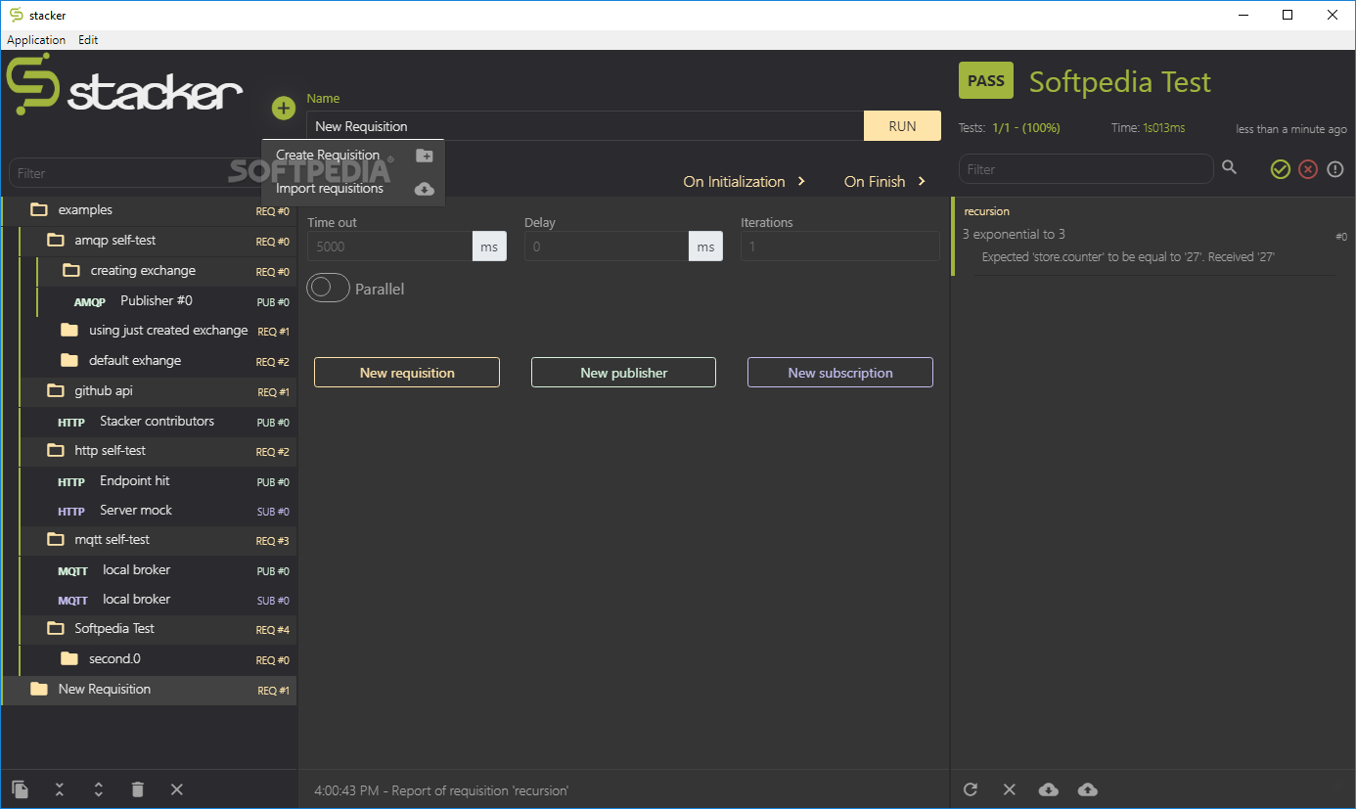1356x809 pixels.
Task: Choose Import requisitions menu entry
Action: click(x=353, y=189)
